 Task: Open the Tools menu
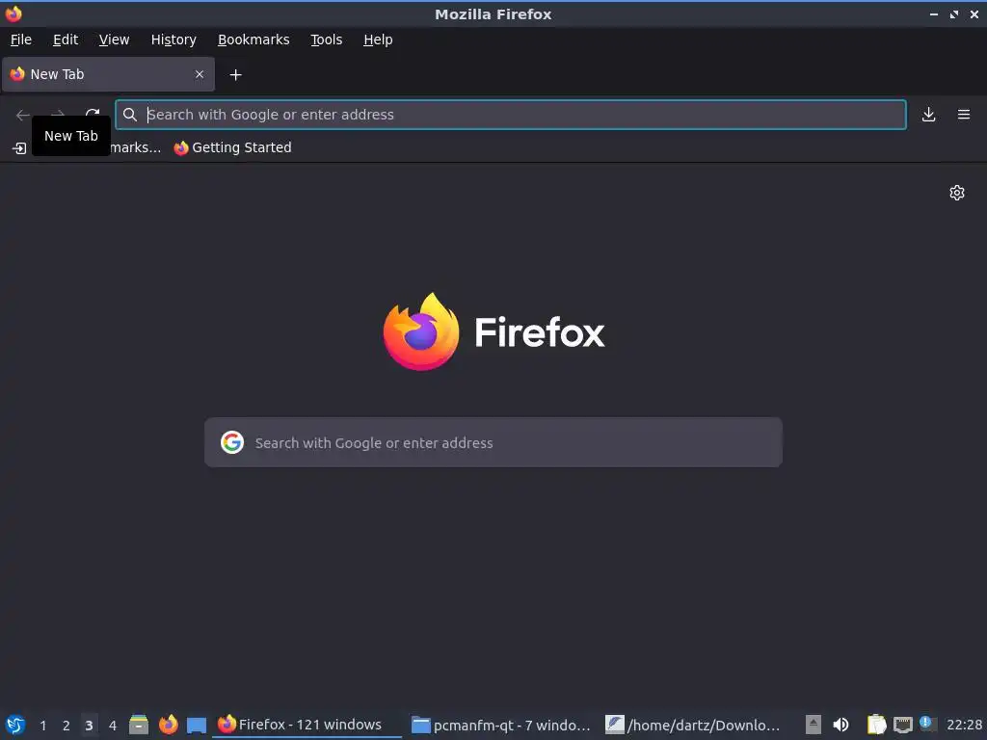tap(326, 40)
